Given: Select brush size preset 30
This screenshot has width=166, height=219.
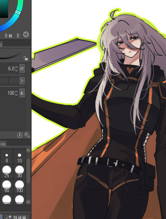Looking at the screenshot, I should tap(19, 171).
